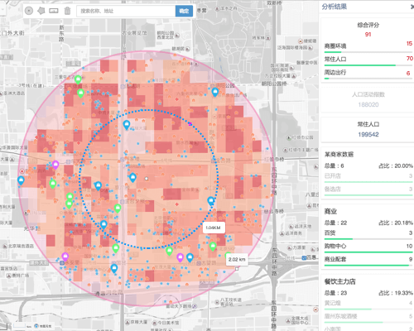Click green marker below the 1.04KM label
This screenshot has height=331, width=414.
pyautogui.click(x=213, y=246)
